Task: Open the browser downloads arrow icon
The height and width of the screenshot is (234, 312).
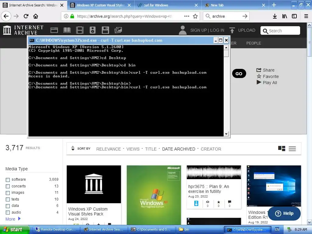Action: (x=275, y=16)
